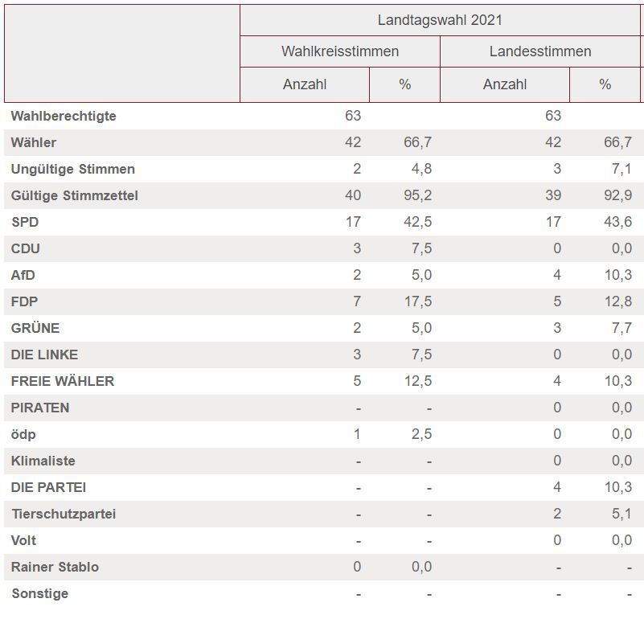The width and height of the screenshot is (644, 619).
Task: Select the Ungültige Stimmen row label
Action: 73,169
